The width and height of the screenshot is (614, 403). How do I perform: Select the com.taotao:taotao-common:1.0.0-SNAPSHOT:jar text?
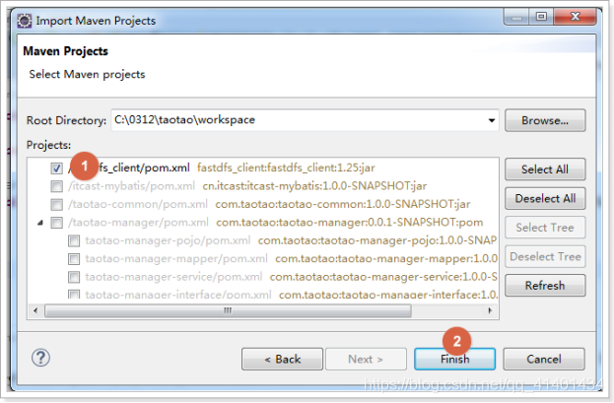point(343,204)
